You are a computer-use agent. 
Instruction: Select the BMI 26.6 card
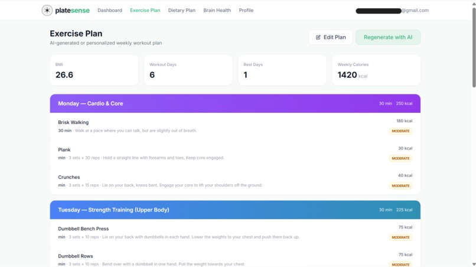click(94, 70)
